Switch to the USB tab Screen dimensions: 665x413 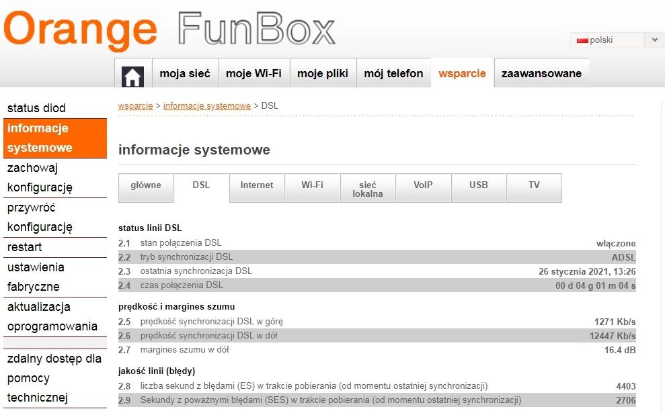[x=478, y=187]
